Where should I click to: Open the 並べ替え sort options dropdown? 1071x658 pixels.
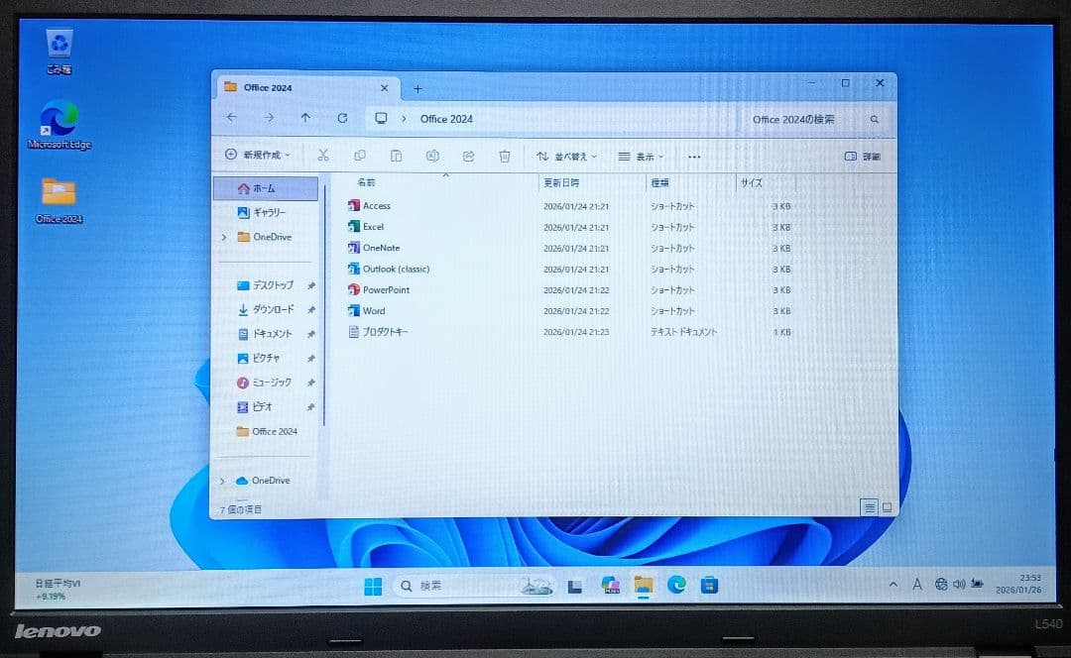coord(565,156)
